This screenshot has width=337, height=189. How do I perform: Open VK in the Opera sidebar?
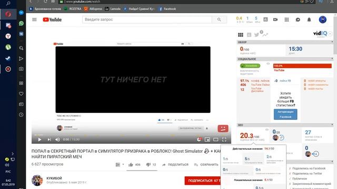(21, 34)
